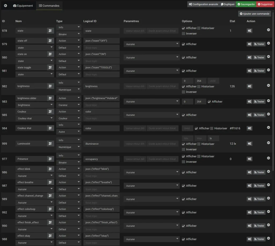Open Couleur état linked info dropdown
This screenshot has height=246, width=275.
point(35,118)
